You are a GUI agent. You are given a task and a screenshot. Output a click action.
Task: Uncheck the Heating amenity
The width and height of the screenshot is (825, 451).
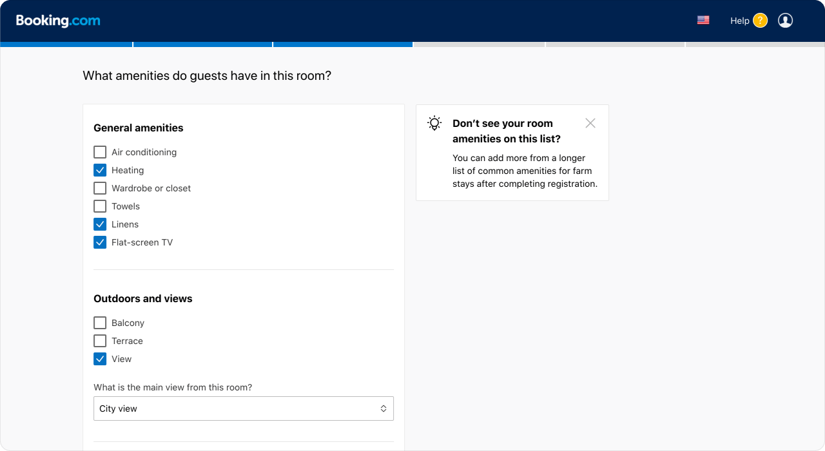pos(100,170)
